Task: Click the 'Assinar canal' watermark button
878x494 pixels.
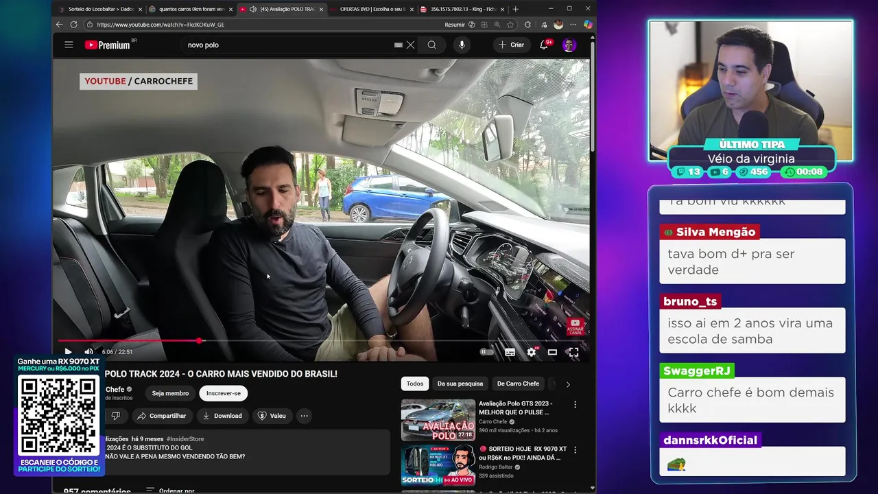Action: point(576,326)
